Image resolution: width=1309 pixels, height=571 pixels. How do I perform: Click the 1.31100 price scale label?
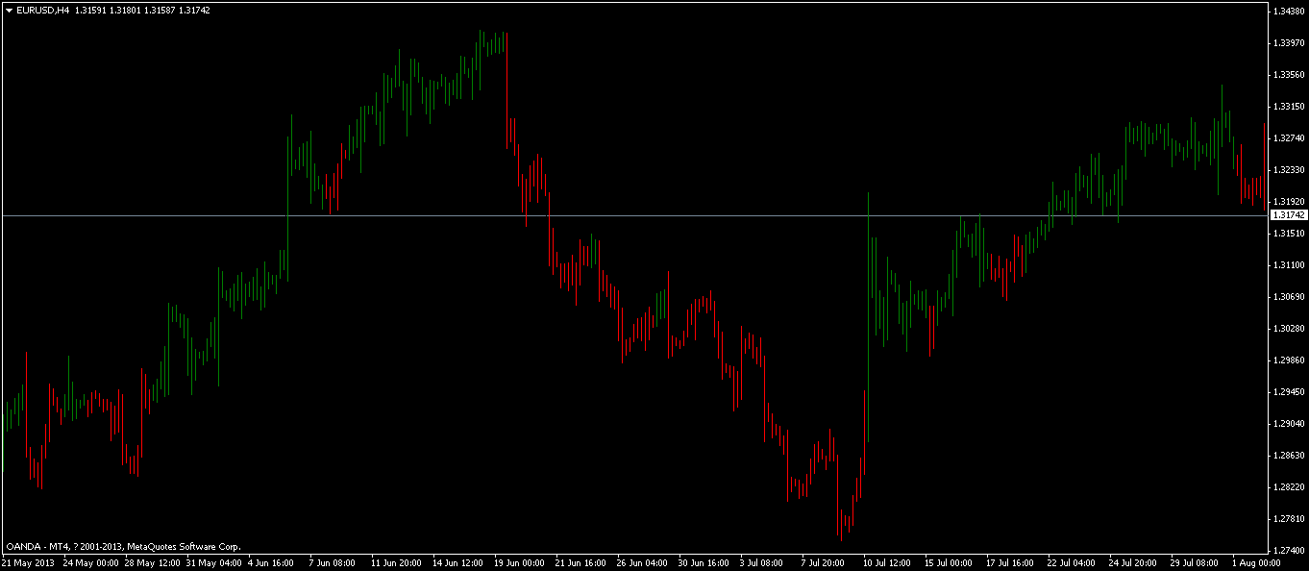click(1288, 264)
